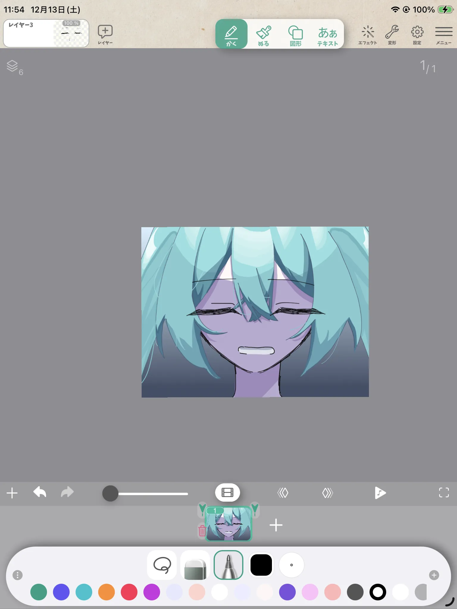Pick the green palette color
457x609 pixels.
(39, 592)
